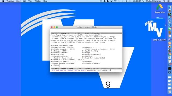
Task: Open the Trash in the Dock
Action: tap(170, 91)
